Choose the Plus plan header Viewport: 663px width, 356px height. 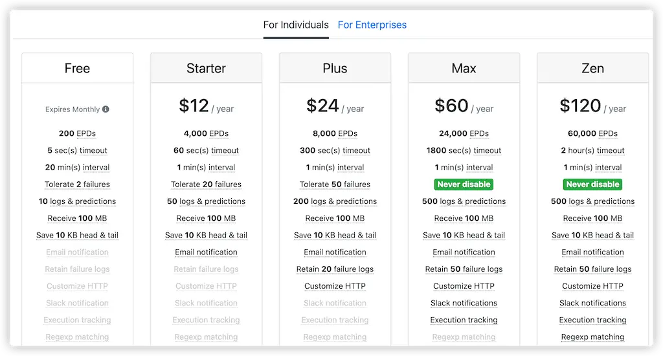point(335,68)
